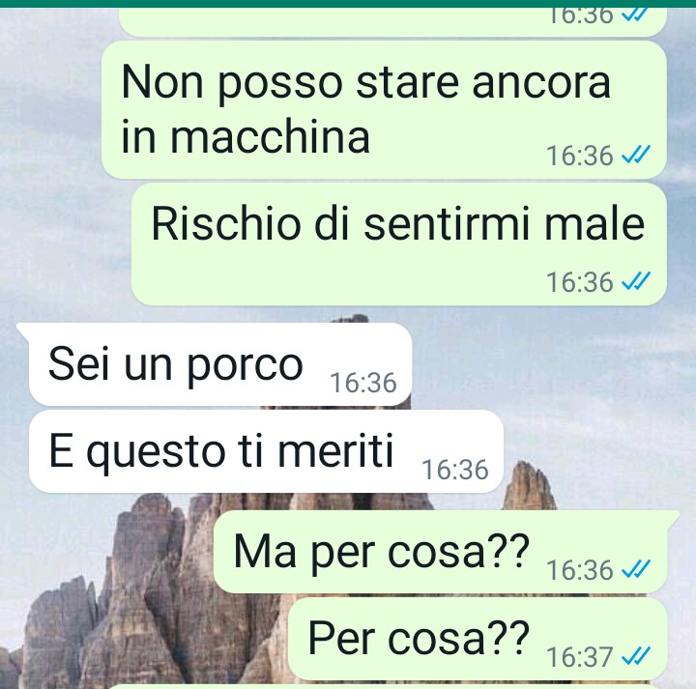Click blue ticks beside 'Ma per cosa??'

tap(636, 569)
